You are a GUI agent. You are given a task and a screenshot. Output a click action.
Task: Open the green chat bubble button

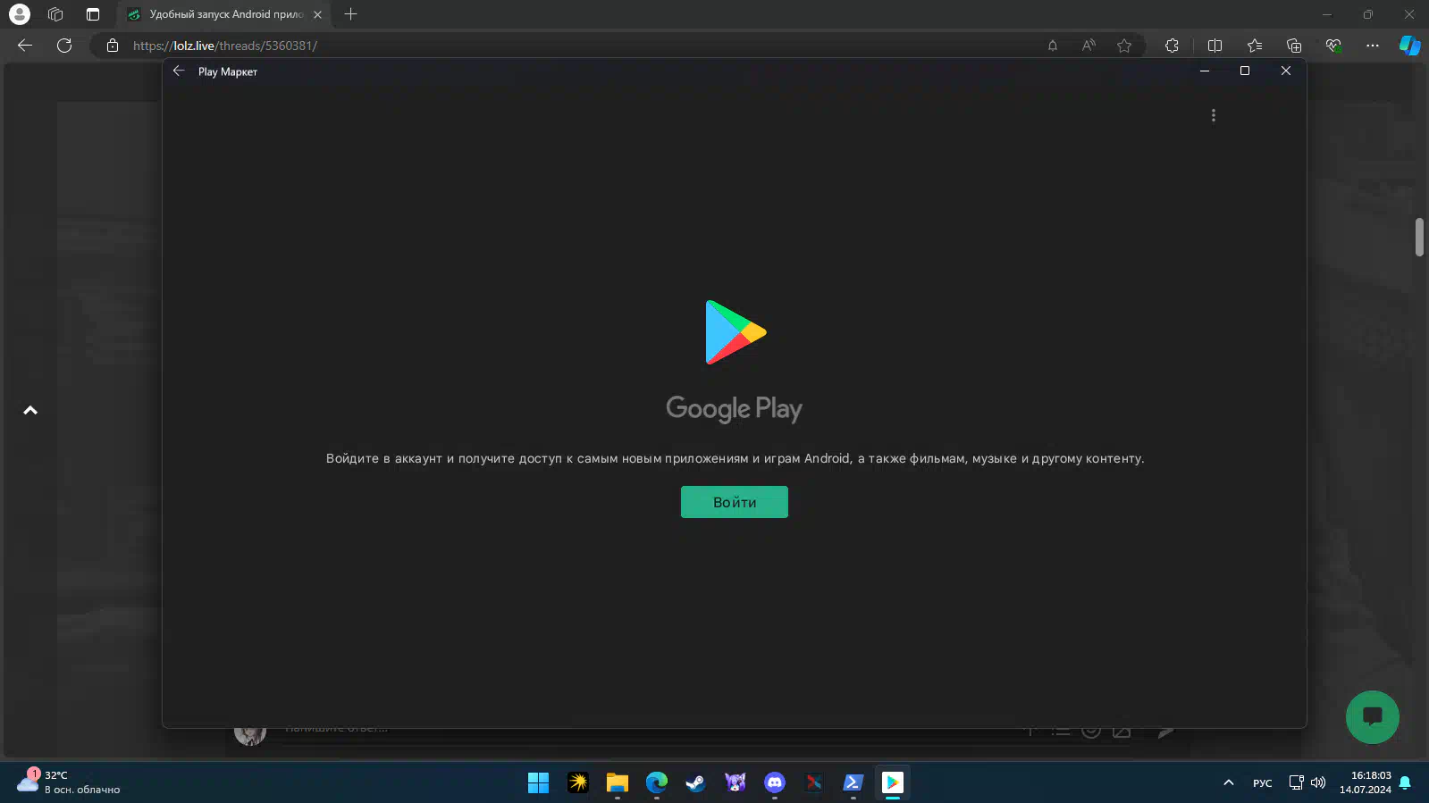[1372, 716]
